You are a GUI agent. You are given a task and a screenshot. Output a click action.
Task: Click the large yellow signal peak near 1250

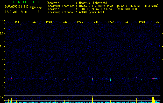pyautogui.click(x=153, y=100)
